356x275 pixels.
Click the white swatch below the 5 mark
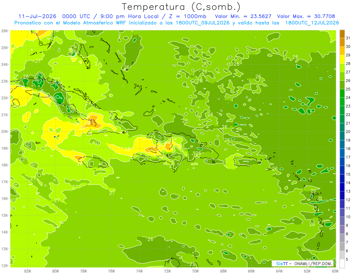[x=342, y=263]
